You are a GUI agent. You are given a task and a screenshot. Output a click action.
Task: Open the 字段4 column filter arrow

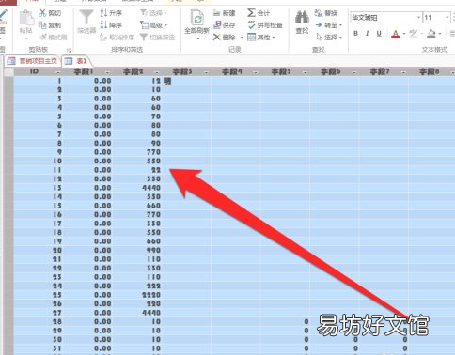coord(256,72)
